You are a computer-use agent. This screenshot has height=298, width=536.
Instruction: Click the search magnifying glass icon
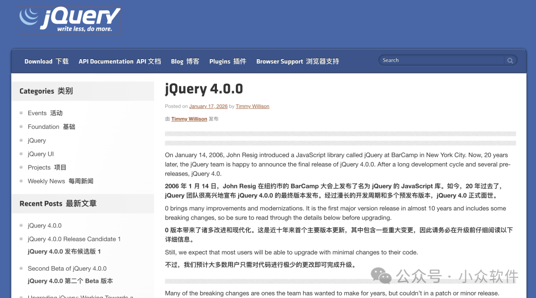pyautogui.click(x=510, y=60)
